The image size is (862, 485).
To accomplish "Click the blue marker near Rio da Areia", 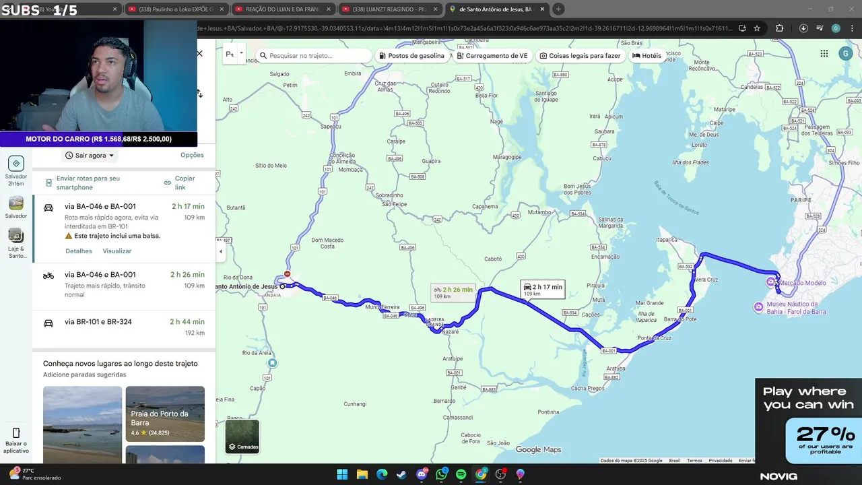I will pyautogui.click(x=272, y=363).
